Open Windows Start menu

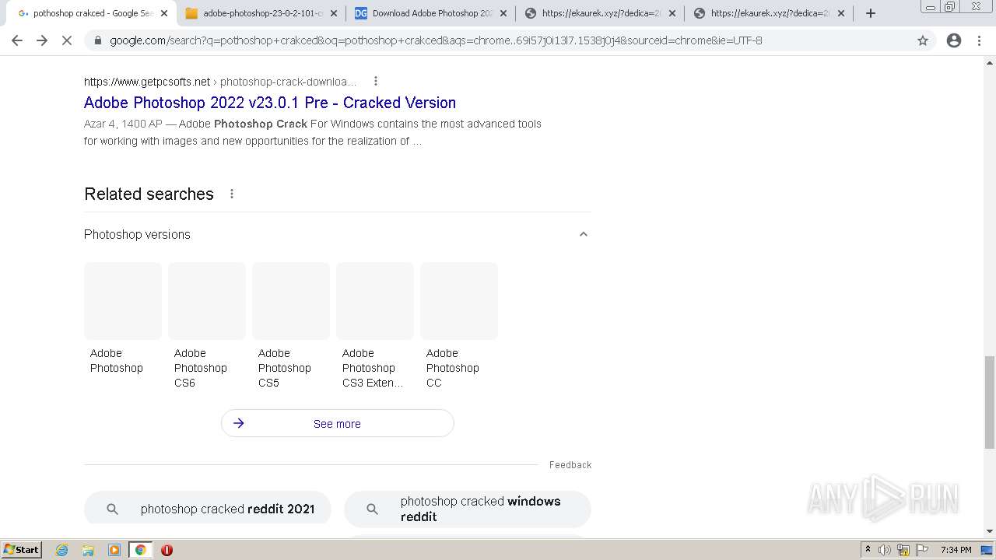coord(21,550)
